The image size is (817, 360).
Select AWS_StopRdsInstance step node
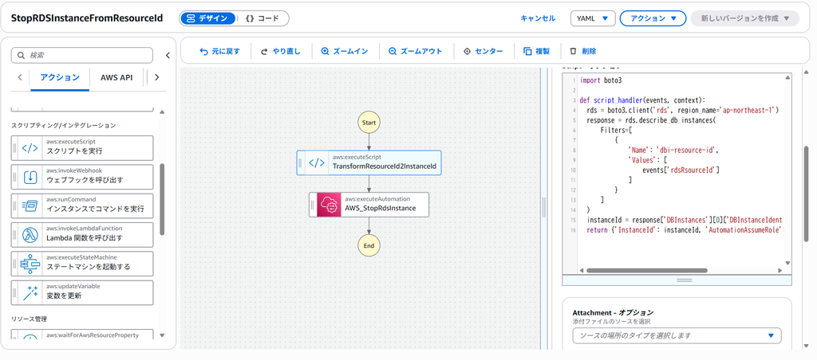[369, 205]
